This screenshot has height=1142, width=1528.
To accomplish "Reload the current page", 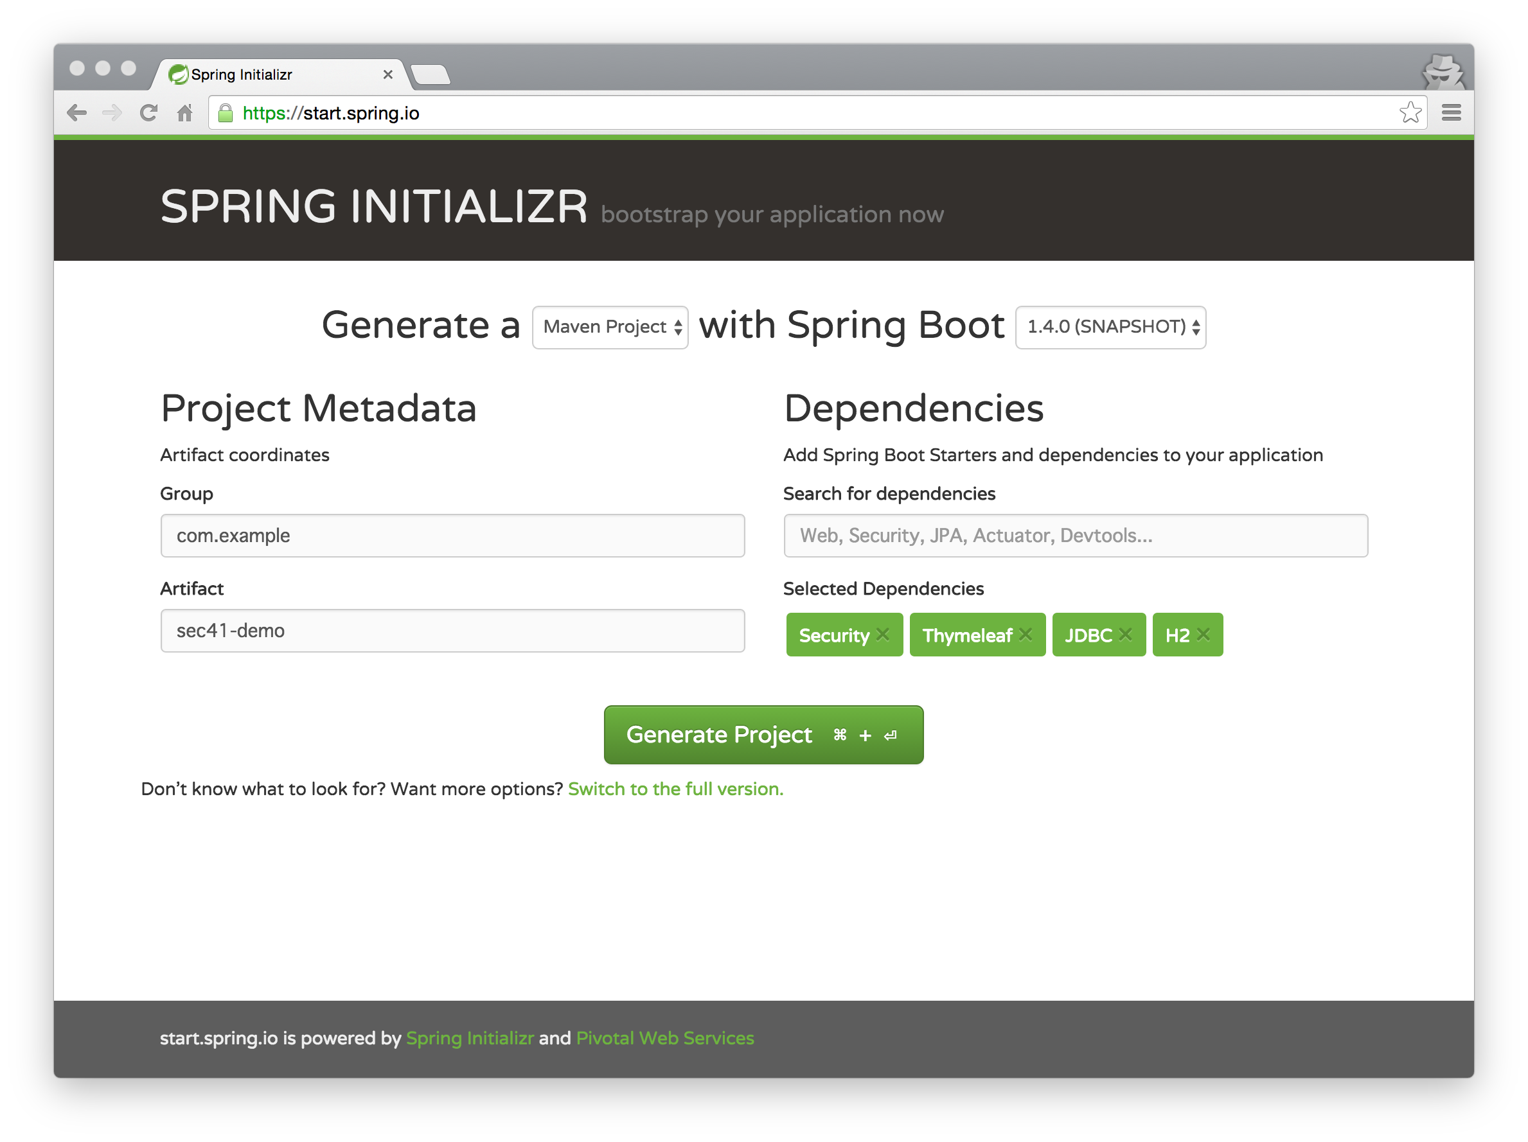I will (x=148, y=112).
